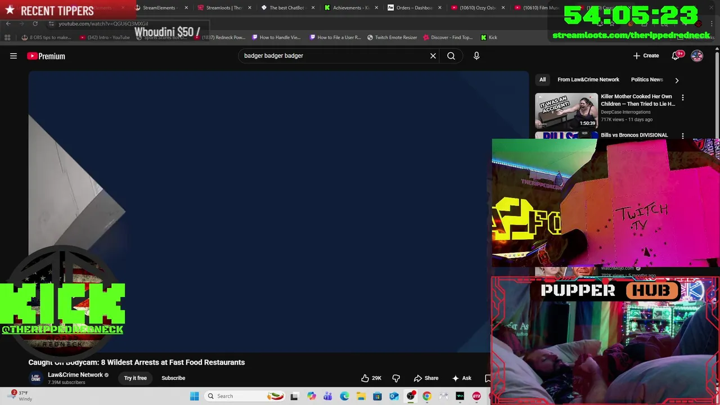Open Task View on the taskbar

294,396
